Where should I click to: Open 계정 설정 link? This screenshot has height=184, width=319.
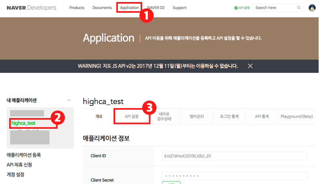15,174
